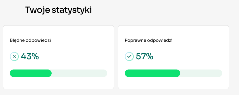Screen dimensions: 239x95
Task: Click the percent sign after 43
Action: [35, 56]
